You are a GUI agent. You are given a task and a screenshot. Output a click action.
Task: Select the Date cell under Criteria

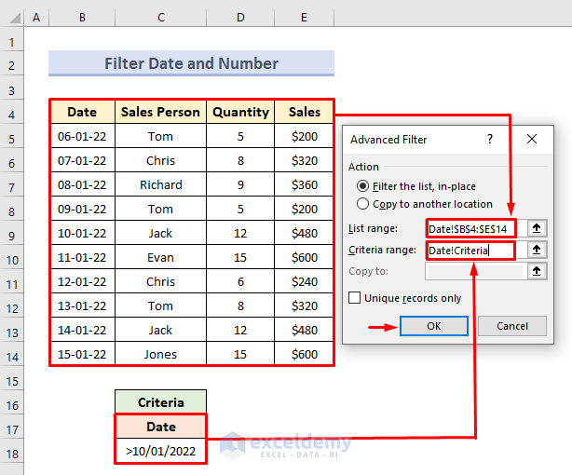[160, 427]
